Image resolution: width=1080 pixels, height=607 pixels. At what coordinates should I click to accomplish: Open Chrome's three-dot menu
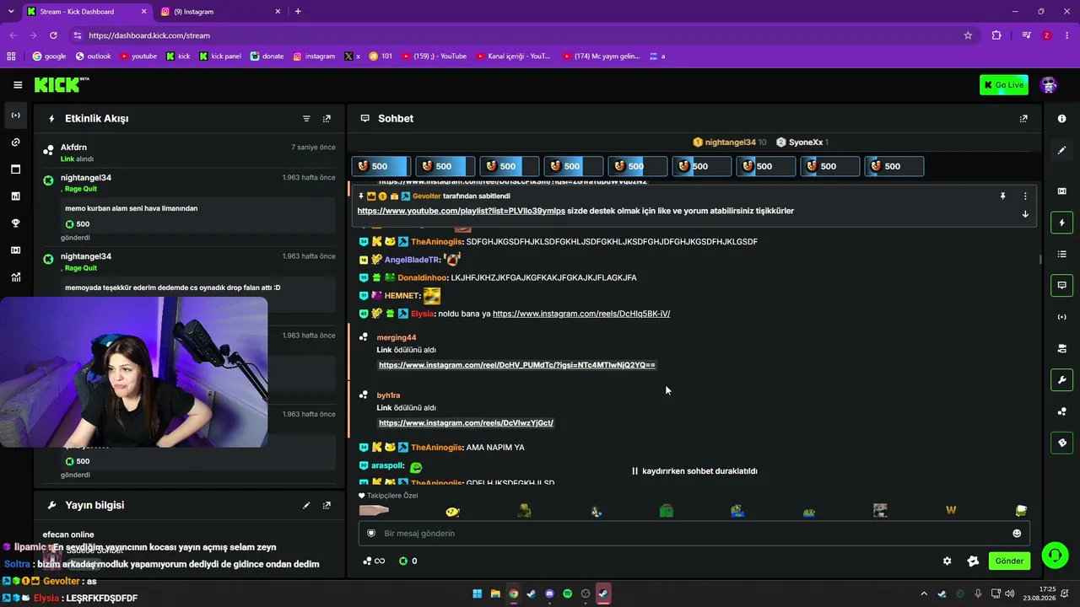1067,35
